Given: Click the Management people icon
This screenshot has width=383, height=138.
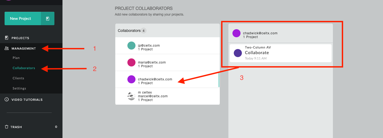Looking at the screenshot, I should pos(7,49).
